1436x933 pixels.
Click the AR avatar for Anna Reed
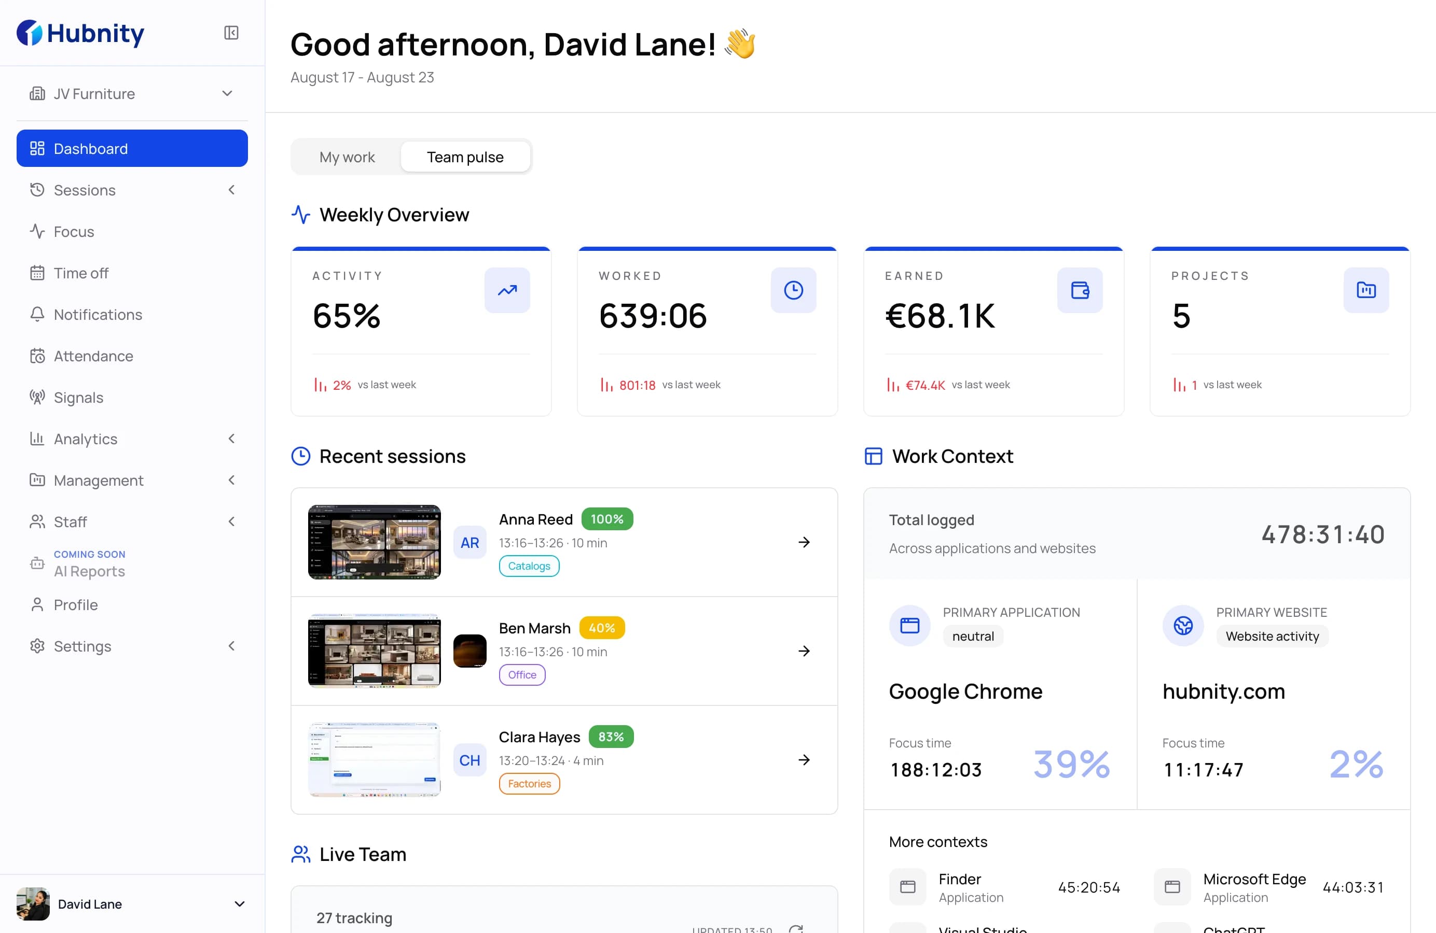click(470, 543)
